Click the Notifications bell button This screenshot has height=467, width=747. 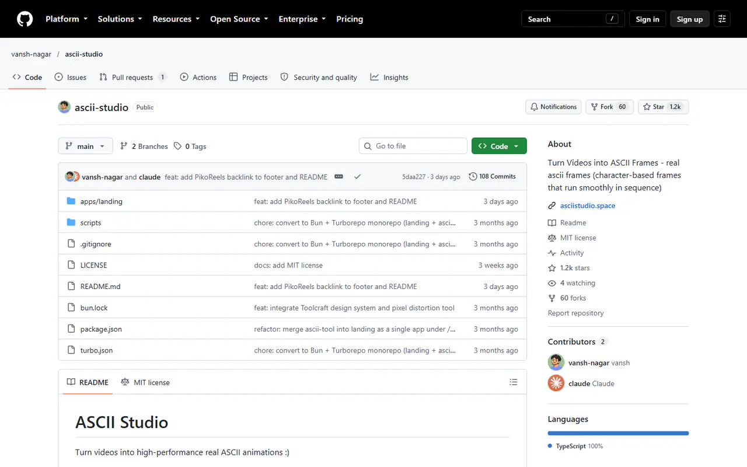553,107
